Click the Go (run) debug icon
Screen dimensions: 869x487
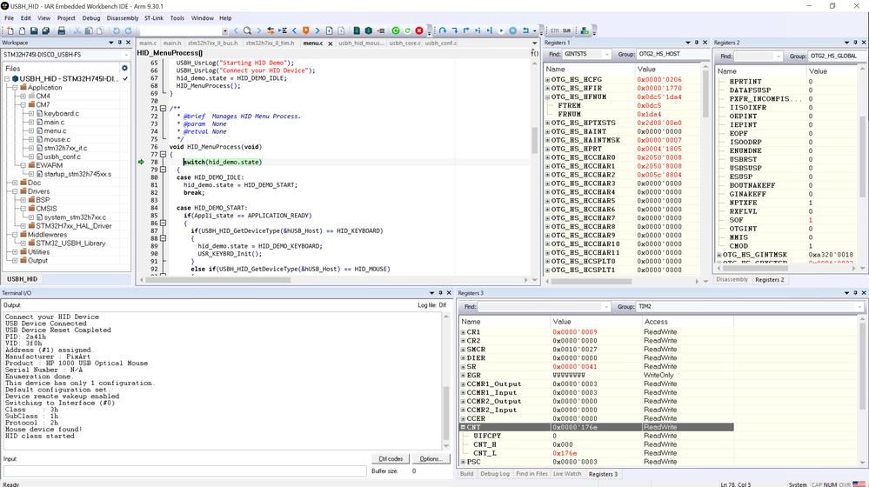point(501,30)
